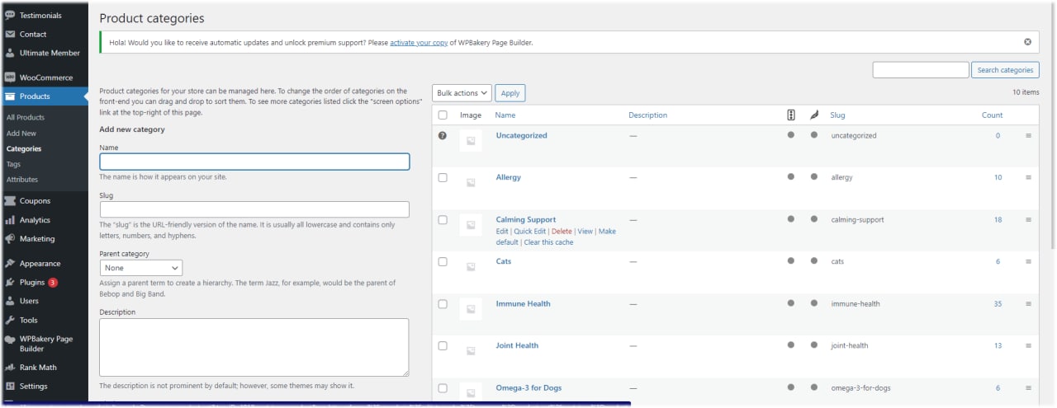1057x408 pixels.
Task: Click the drag handle for Allergy row
Action: tap(1028, 177)
